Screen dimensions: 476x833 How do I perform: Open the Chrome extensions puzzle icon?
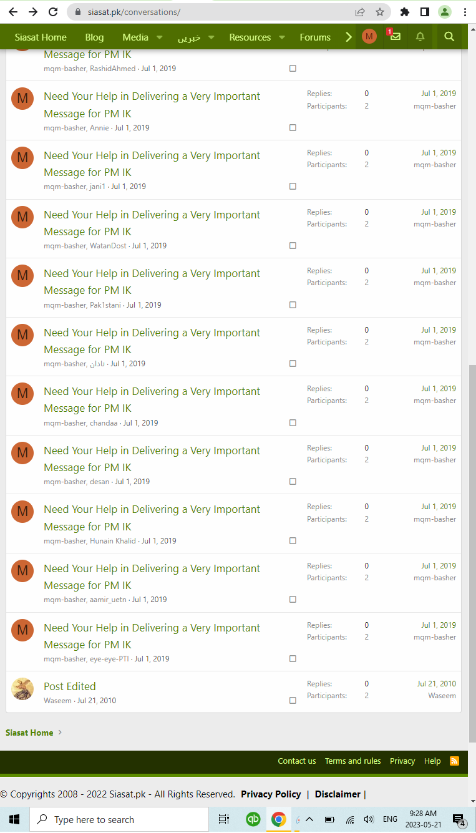click(405, 12)
